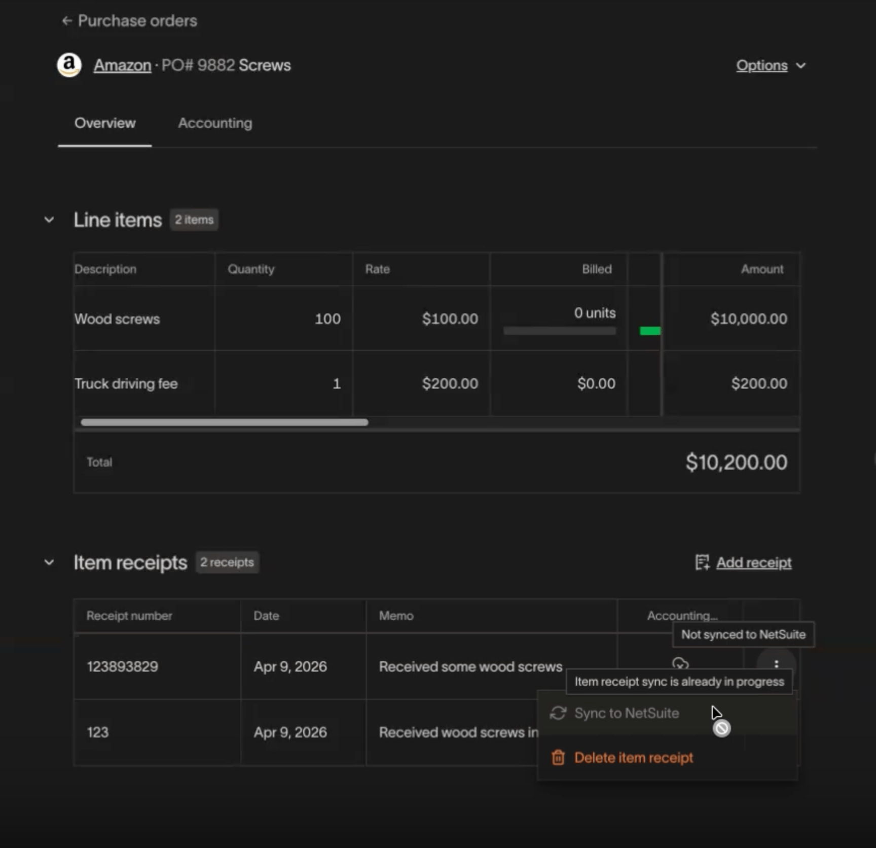876x848 pixels.
Task: Click the $0.00 billed value
Action: tap(596, 383)
